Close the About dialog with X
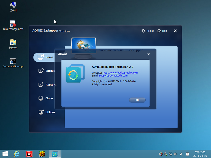Screen dimensions: 211x158 pyautogui.click(x=148, y=54)
